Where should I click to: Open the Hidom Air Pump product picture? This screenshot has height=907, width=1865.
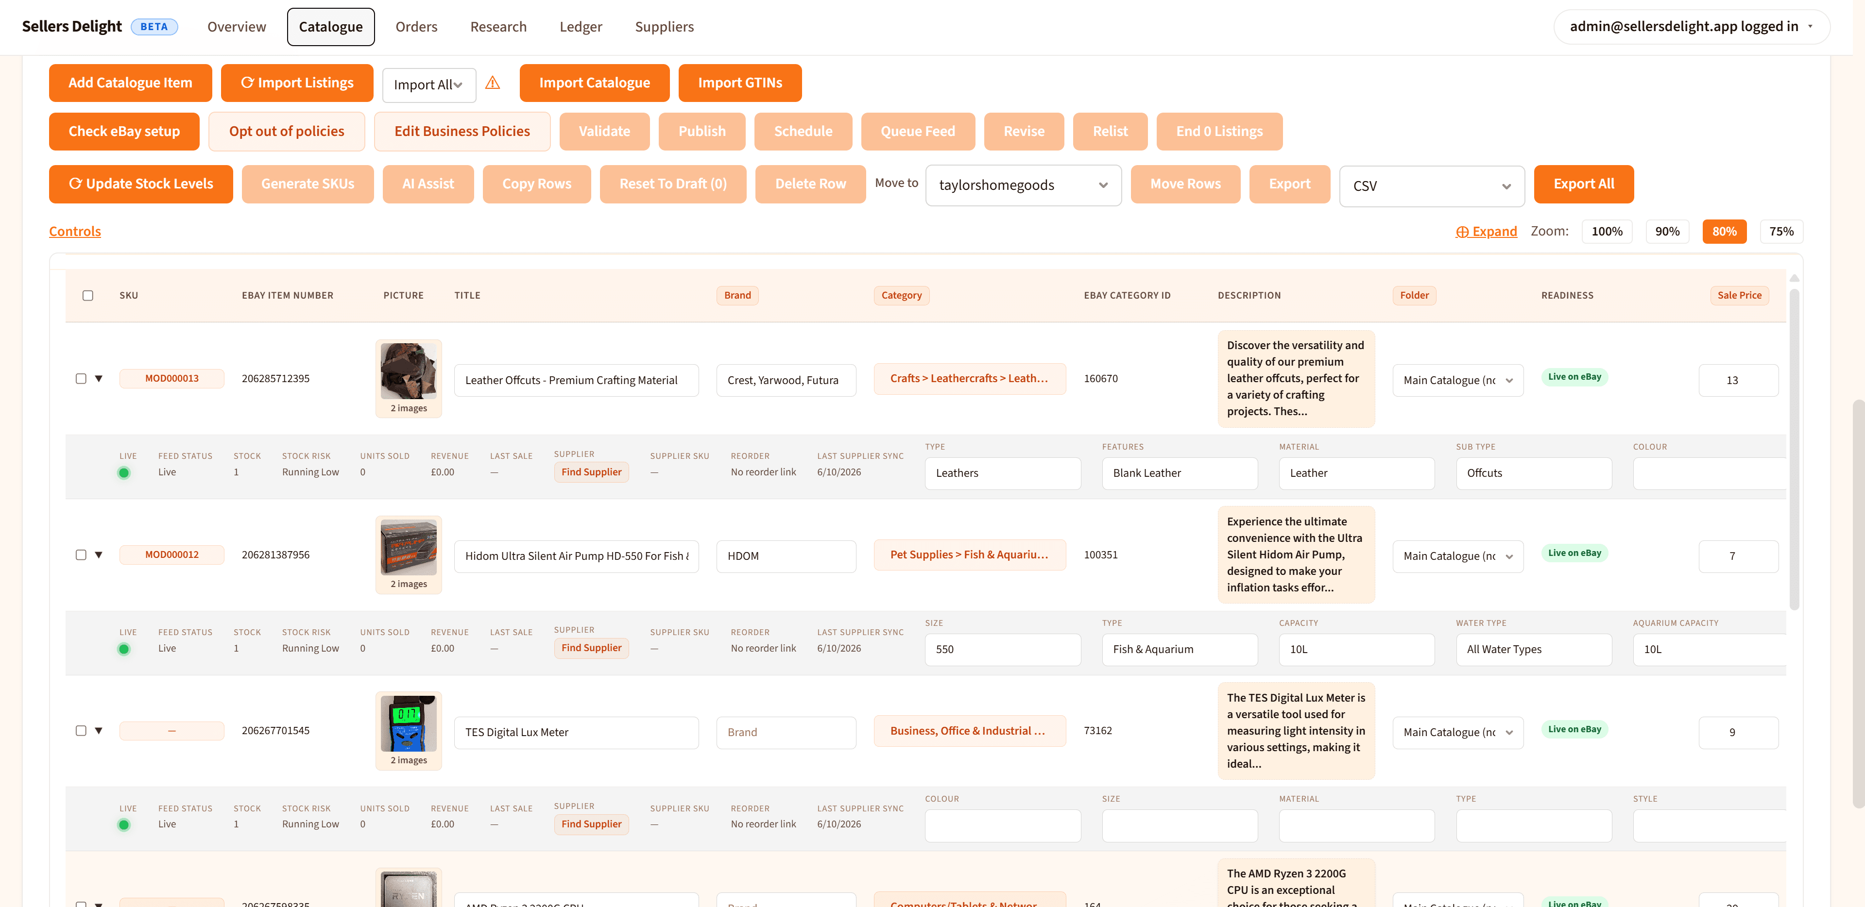click(409, 547)
